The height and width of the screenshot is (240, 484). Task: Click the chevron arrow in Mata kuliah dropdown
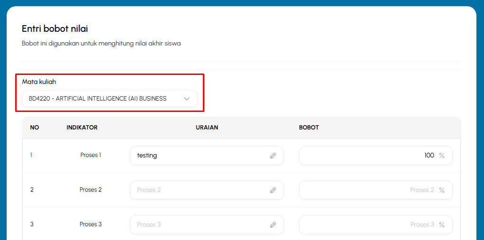tap(186, 99)
